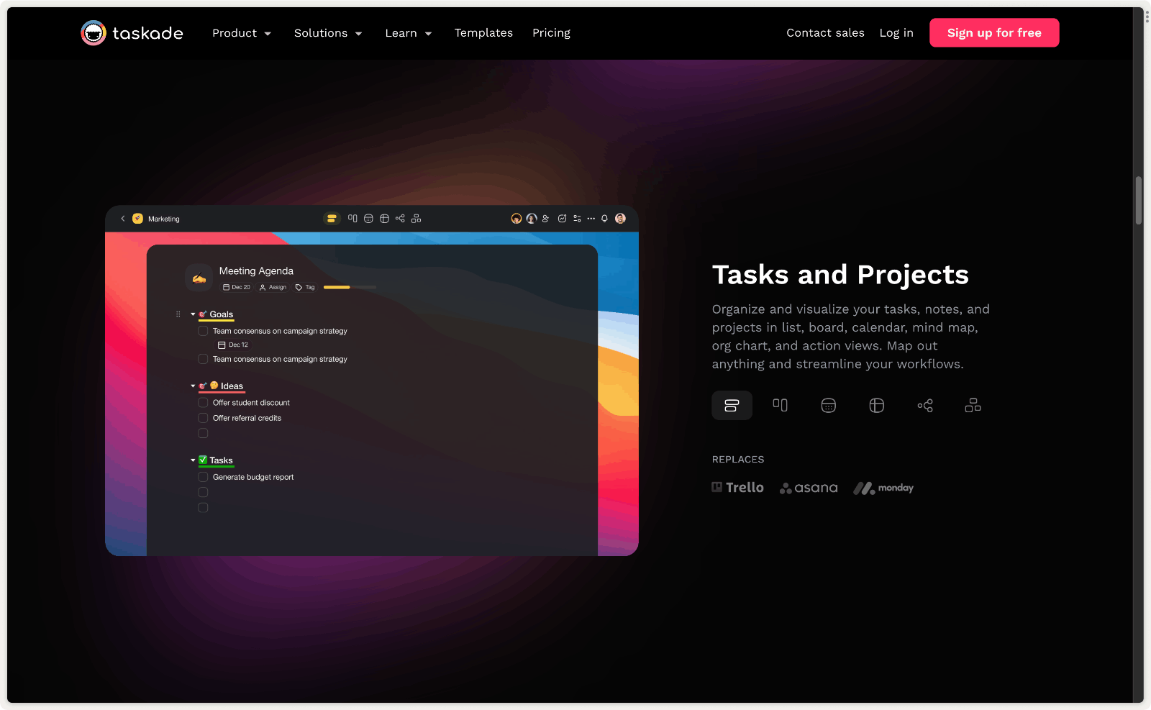Click the 'Sign up for free' button
The width and height of the screenshot is (1151, 710).
tap(993, 33)
